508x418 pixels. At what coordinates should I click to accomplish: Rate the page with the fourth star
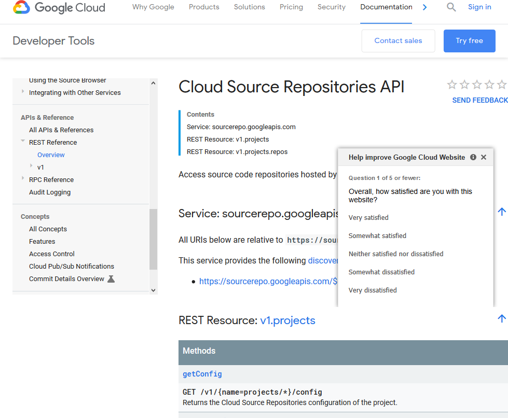(x=489, y=85)
